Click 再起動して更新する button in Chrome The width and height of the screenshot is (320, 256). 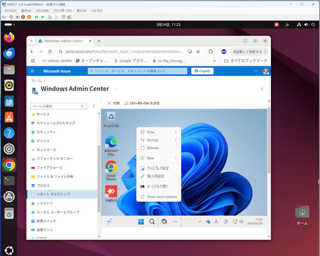[x=249, y=51]
